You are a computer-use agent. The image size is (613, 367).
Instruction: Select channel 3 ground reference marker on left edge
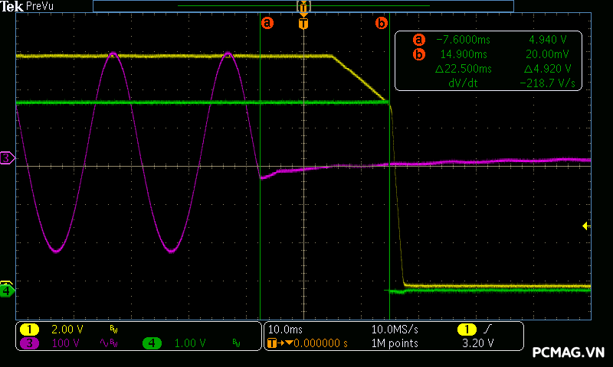point(7,158)
